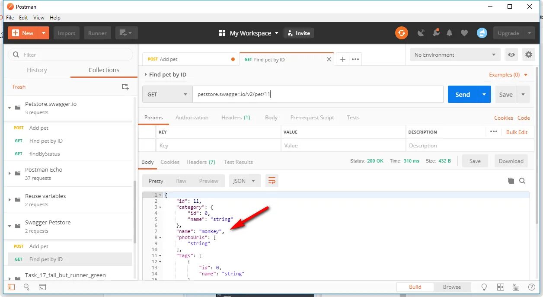Toggle the sidebar icon in status bar
543x297 pixels.
(x=11, y=287)
